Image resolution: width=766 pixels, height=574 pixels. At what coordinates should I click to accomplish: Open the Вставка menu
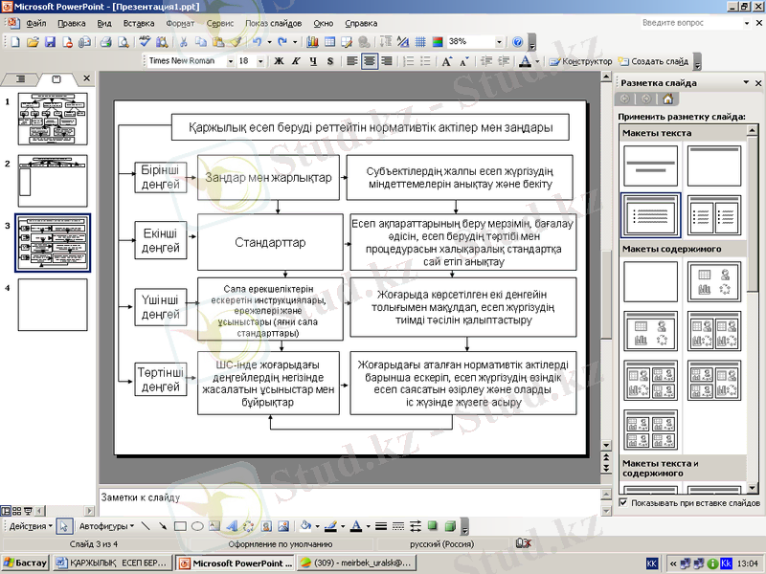coord(139,22)
